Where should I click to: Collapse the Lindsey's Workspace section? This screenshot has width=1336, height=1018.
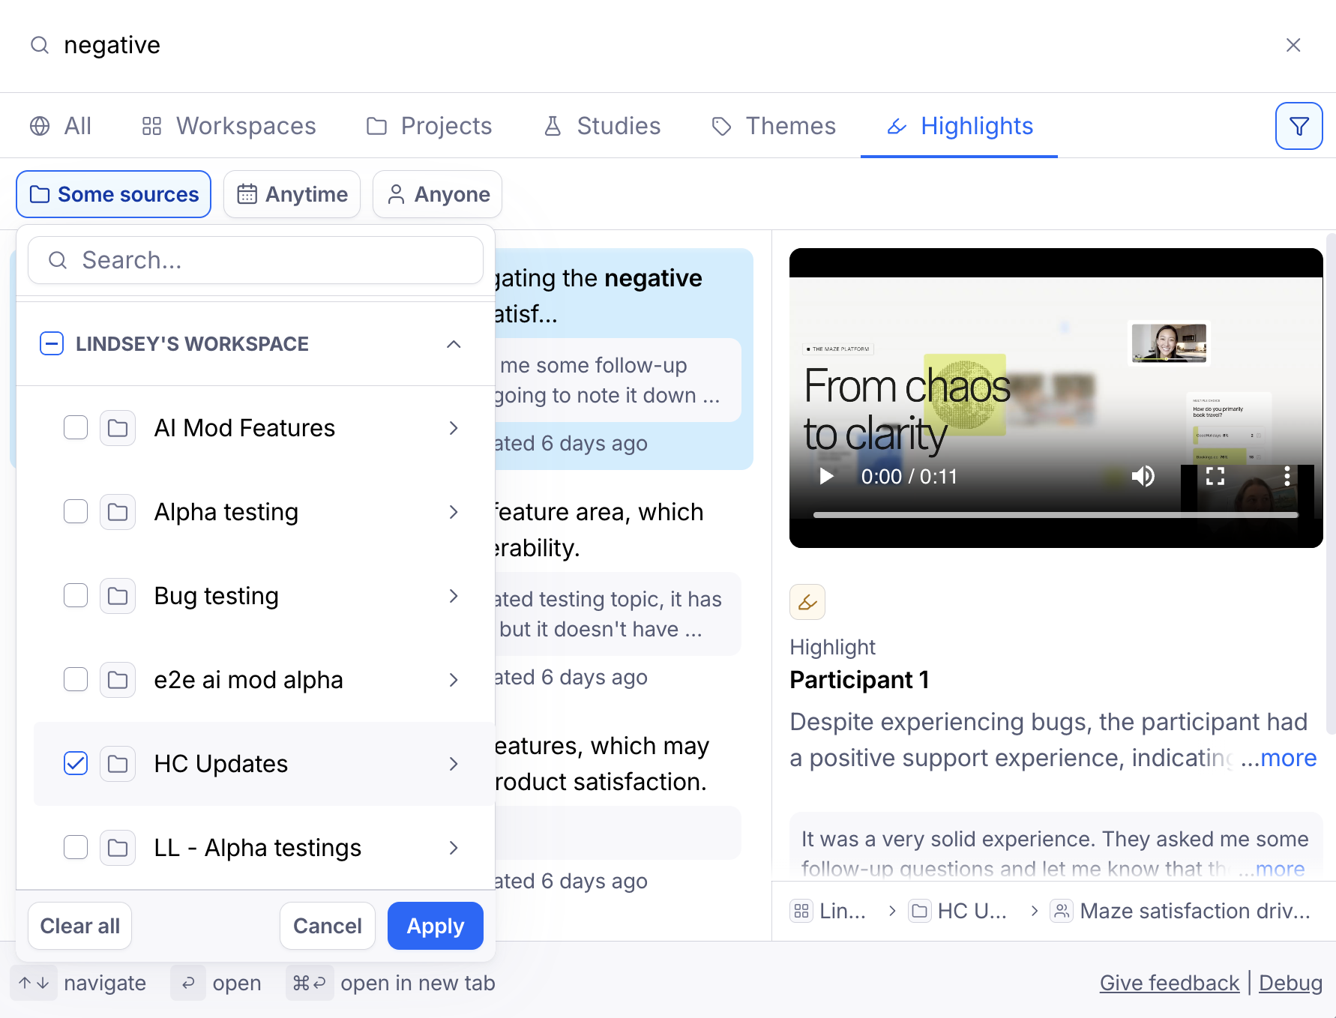pyautogui.click(x=454, y=343)
